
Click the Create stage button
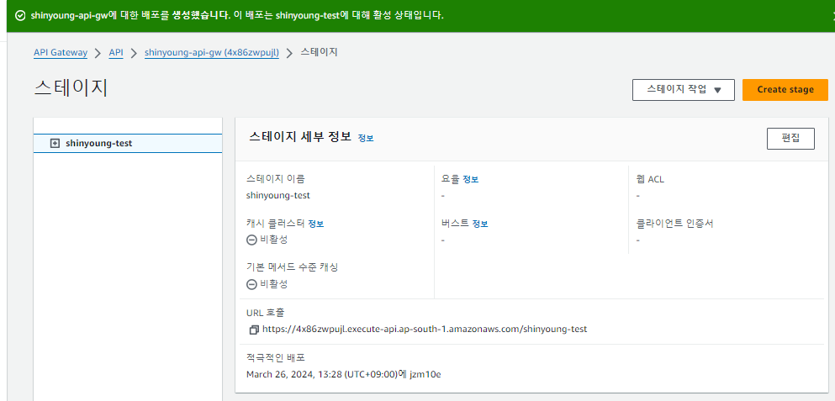[x=785, y=89]
